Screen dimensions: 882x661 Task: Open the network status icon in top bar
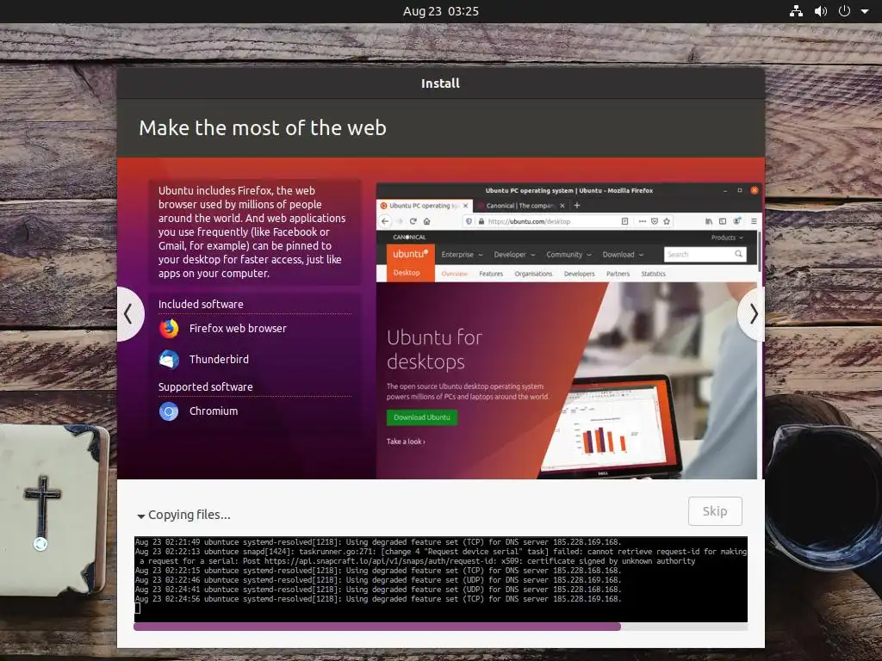[x=796, y=11]
